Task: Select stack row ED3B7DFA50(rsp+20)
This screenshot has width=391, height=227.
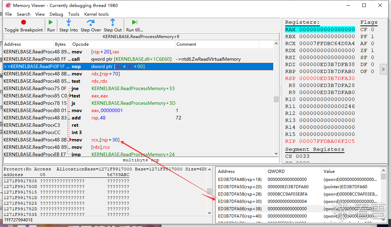Action: (298, 186)
